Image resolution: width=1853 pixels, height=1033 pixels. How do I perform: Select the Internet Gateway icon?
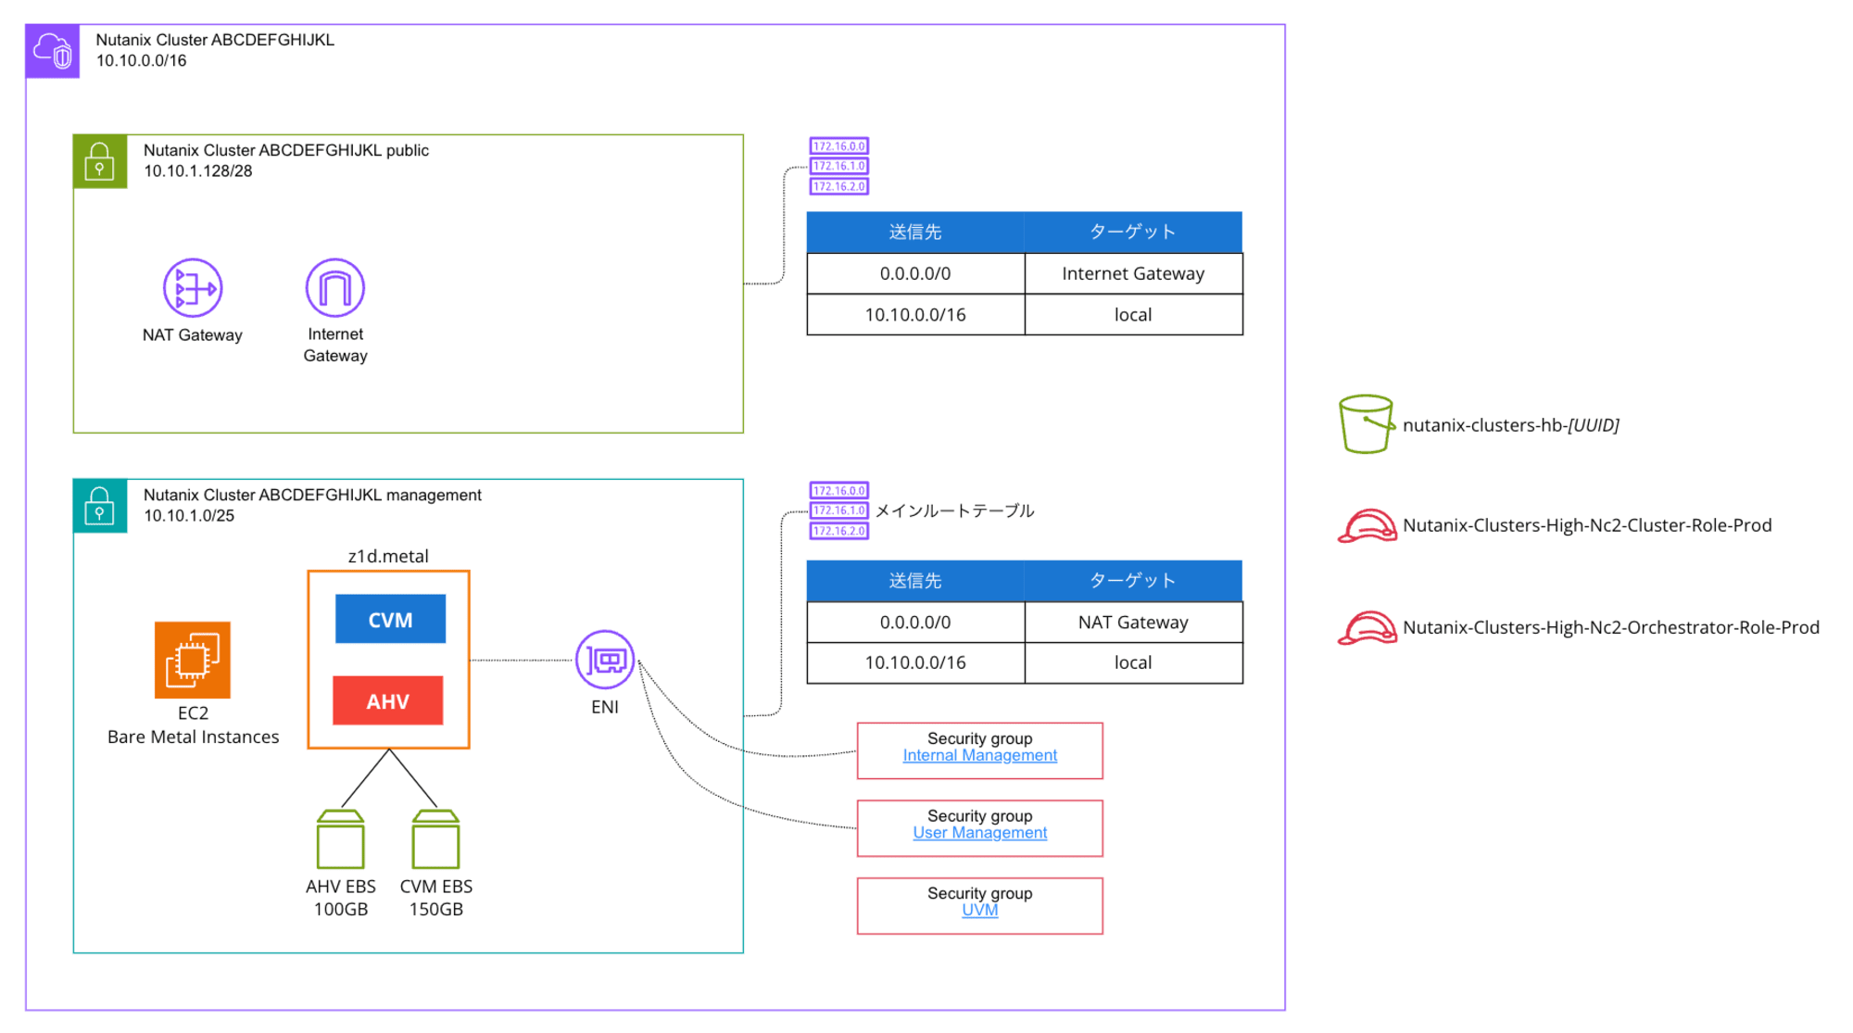[x=335, y=288]
